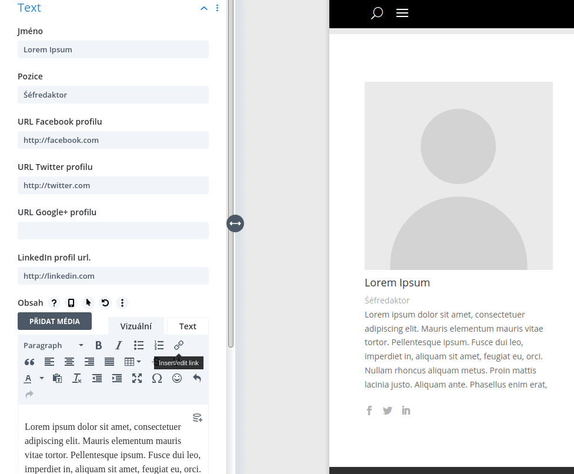Image resolution: width=574 pixels, height=474 pixels.
Task: Click the text color icon
Action: tap(28, 379)
